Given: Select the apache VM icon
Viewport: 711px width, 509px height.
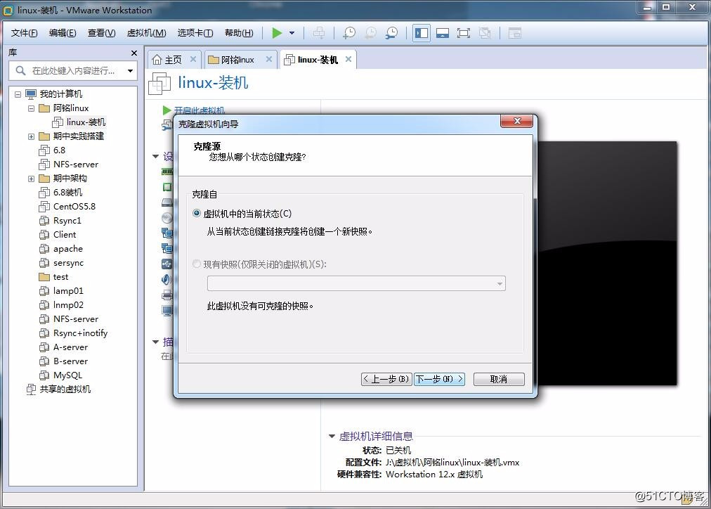Looking at the screenshot, I should [44, 249].
